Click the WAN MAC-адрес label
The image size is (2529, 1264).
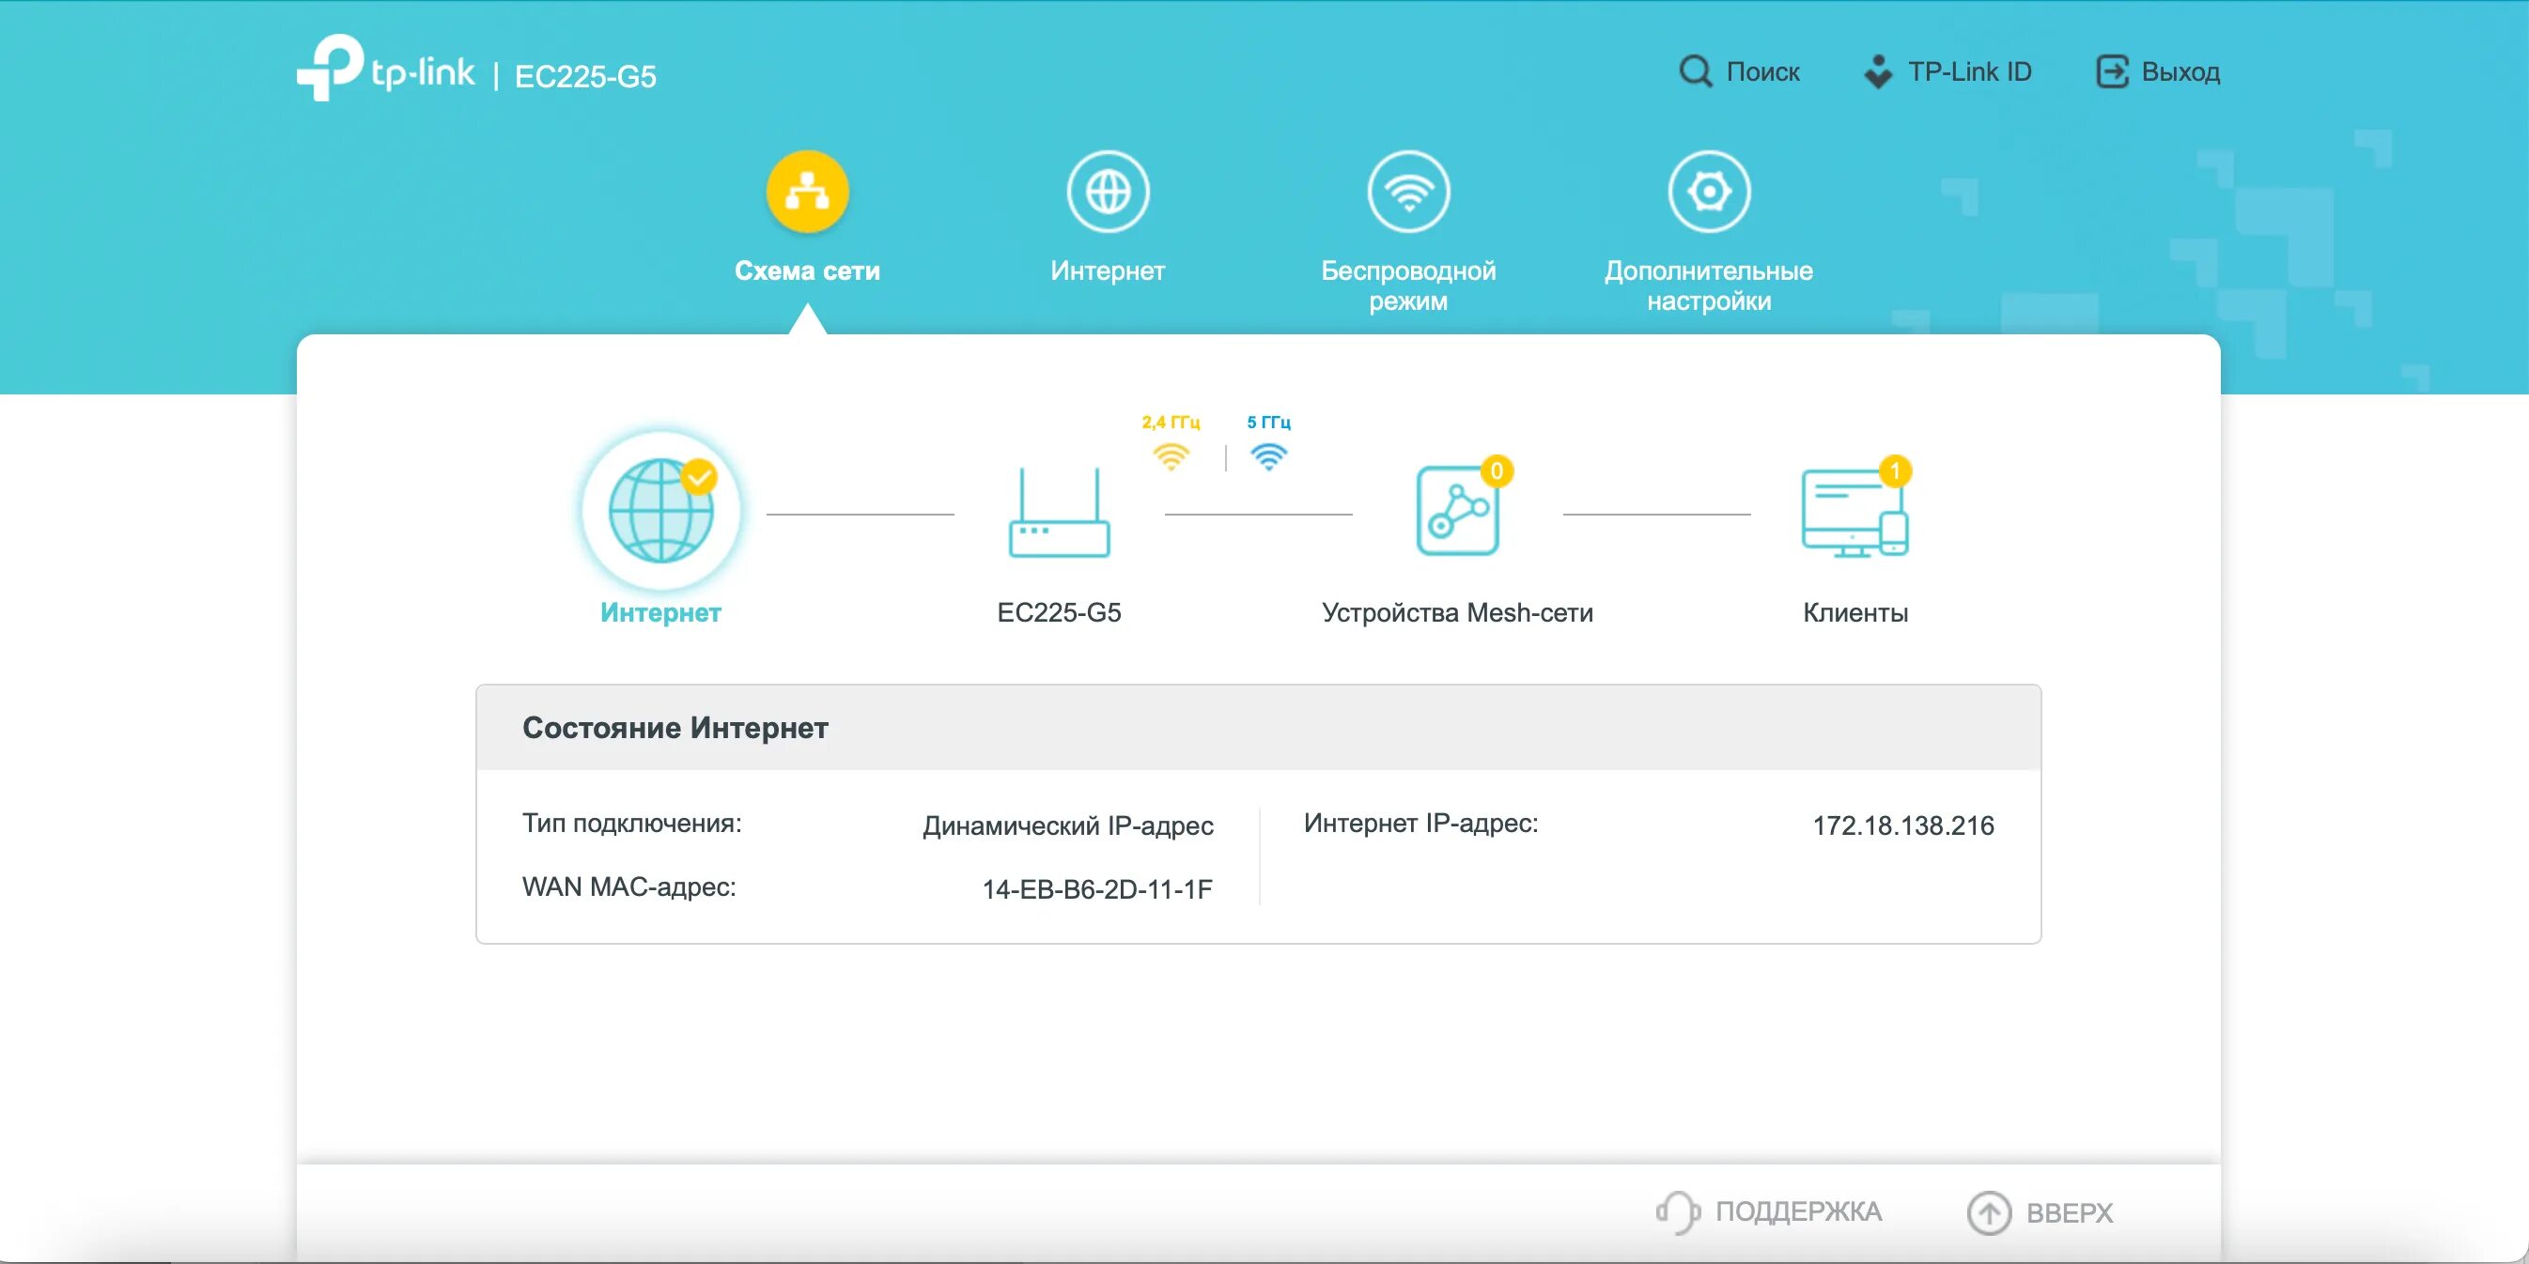coord(628,887)
